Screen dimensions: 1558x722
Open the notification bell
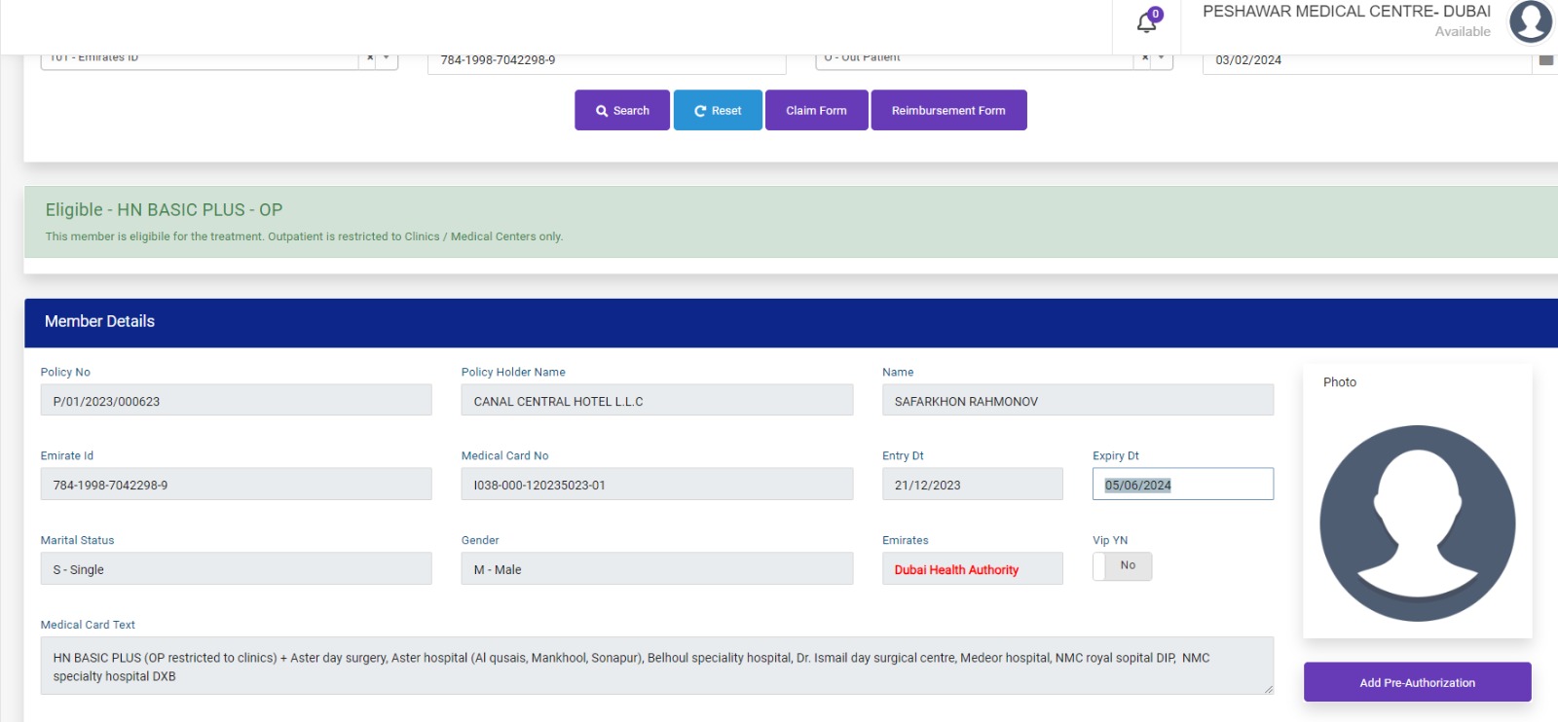pyautogui.click(x=1146, y=23)
